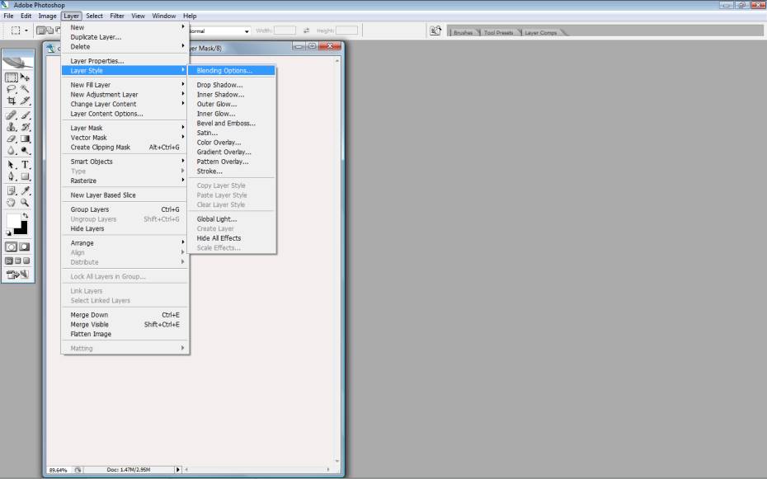This screenshot has width=767, height=479.
Task: Select the Blur tool
Action: (12, 151)
